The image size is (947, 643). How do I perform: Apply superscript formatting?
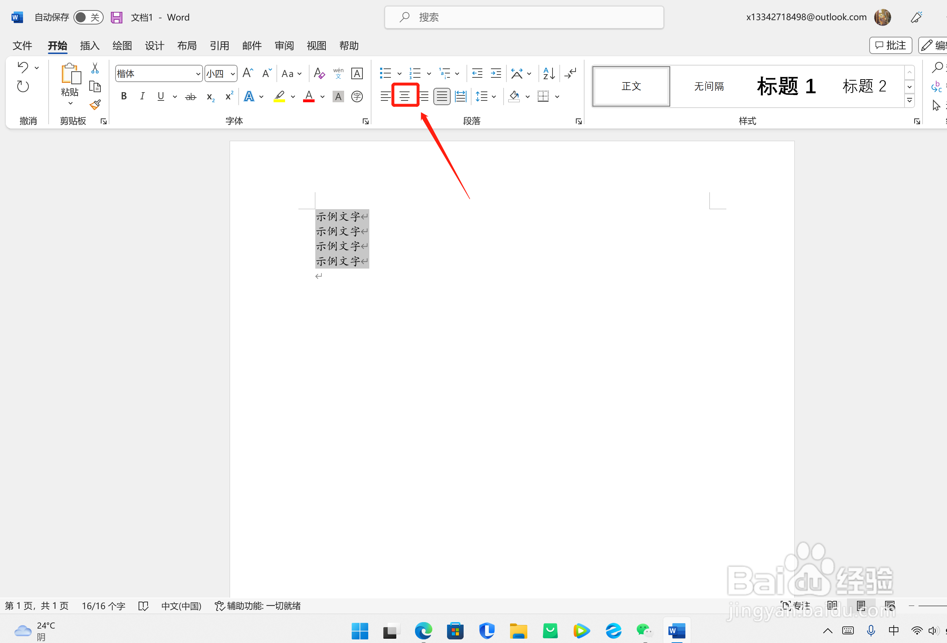pyautogui.click(x=229, y=96)
